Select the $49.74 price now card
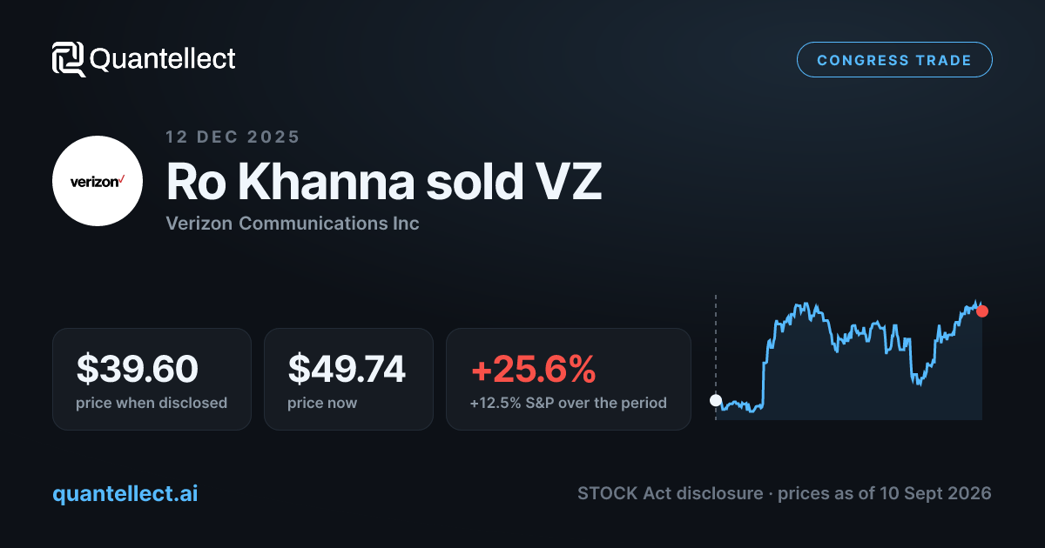Viewport: 1045px width, 548px height. click(348, 379)
